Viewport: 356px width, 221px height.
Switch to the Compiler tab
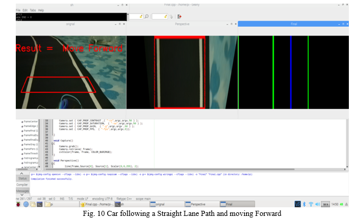click(x=22, y=185)
